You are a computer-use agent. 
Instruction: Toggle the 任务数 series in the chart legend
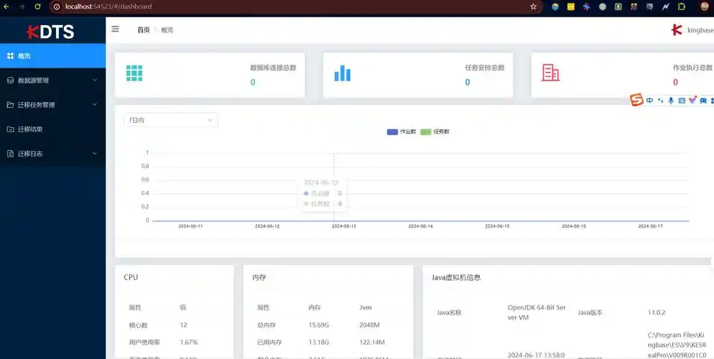pos(435,131)
